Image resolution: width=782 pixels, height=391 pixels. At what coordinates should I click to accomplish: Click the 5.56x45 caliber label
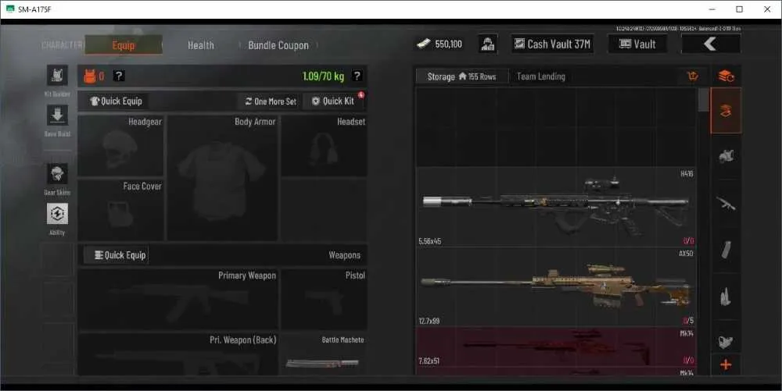(x=430, y=241)
